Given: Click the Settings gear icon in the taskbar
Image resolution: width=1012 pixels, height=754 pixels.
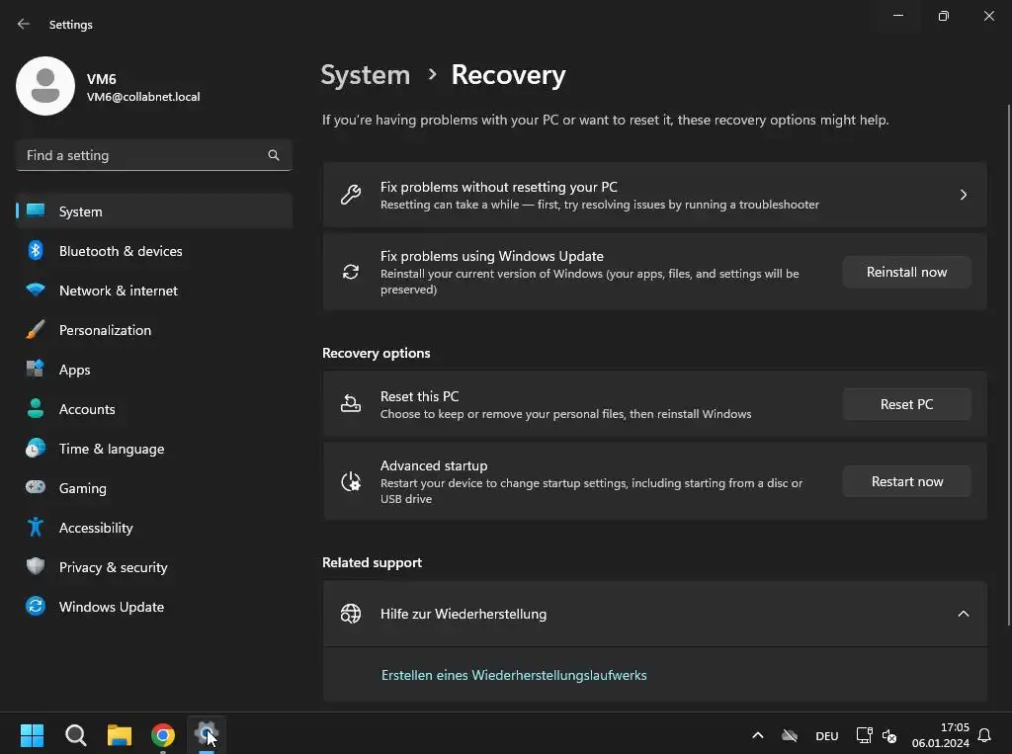Looking at the screenshot, I should [x=207, y=734].
